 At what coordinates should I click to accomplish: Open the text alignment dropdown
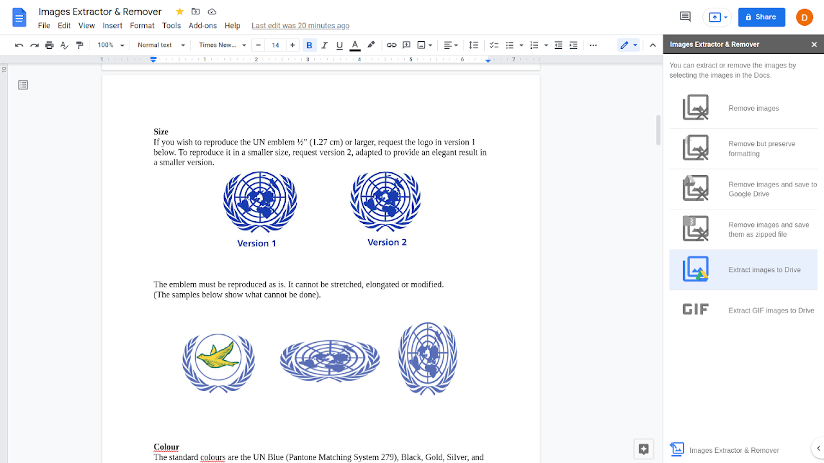[451, 45]
